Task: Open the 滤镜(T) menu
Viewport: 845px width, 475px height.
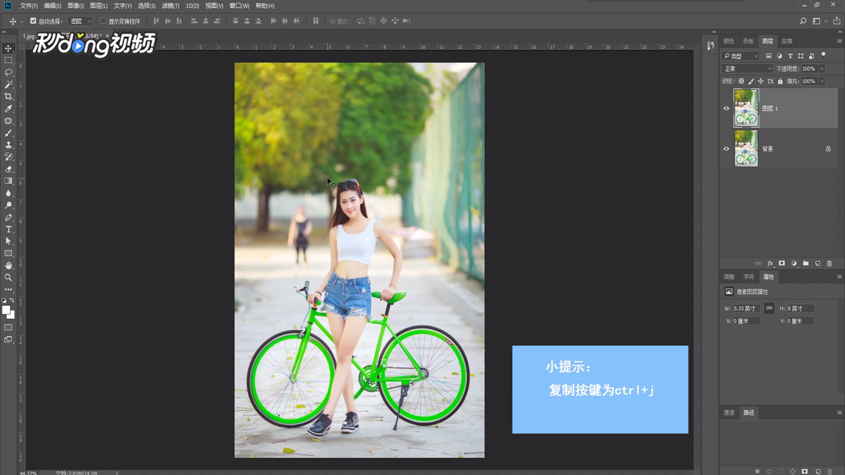Action: 170,6
